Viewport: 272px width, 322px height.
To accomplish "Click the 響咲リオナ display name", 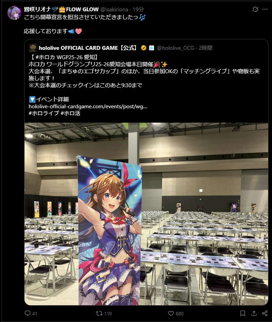I will 37,9.
